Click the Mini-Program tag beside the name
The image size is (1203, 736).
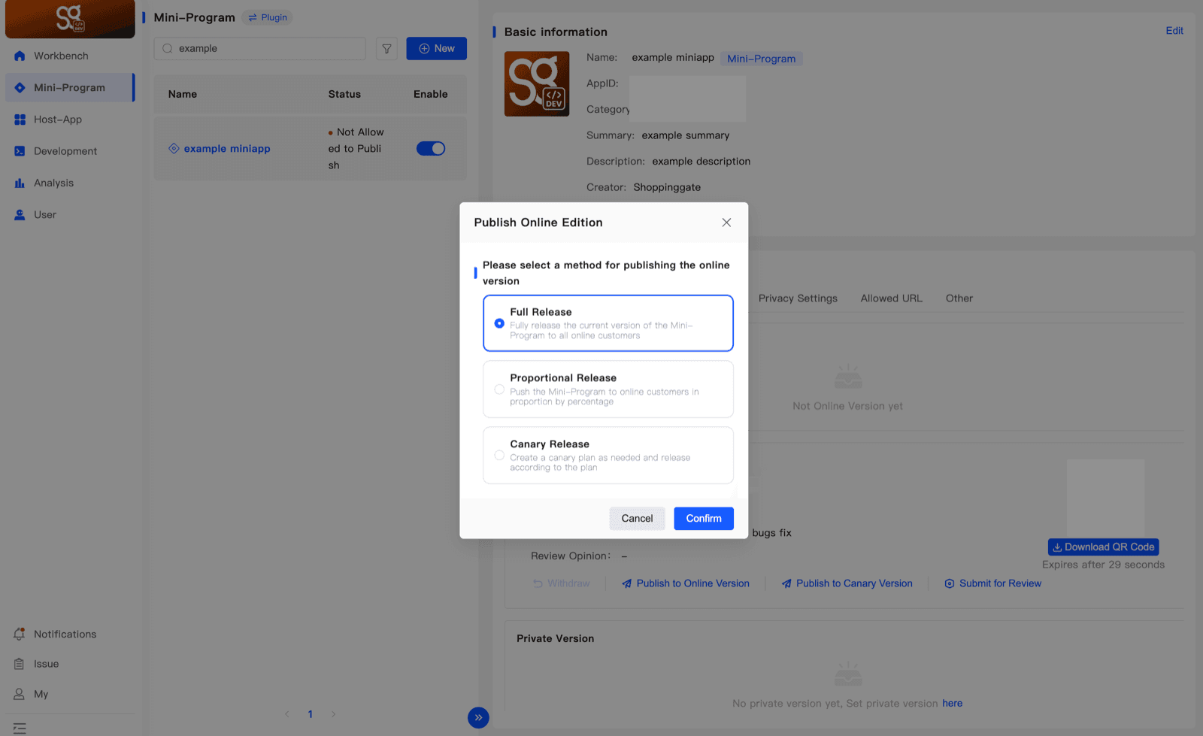click(761, 59)
